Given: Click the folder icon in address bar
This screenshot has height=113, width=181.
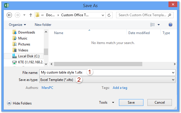Looking at the screenshot, I should [x=37, y=15].
